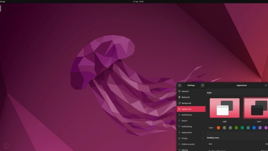Select the Light style option
268x151 pixels.
pos(225,108)
